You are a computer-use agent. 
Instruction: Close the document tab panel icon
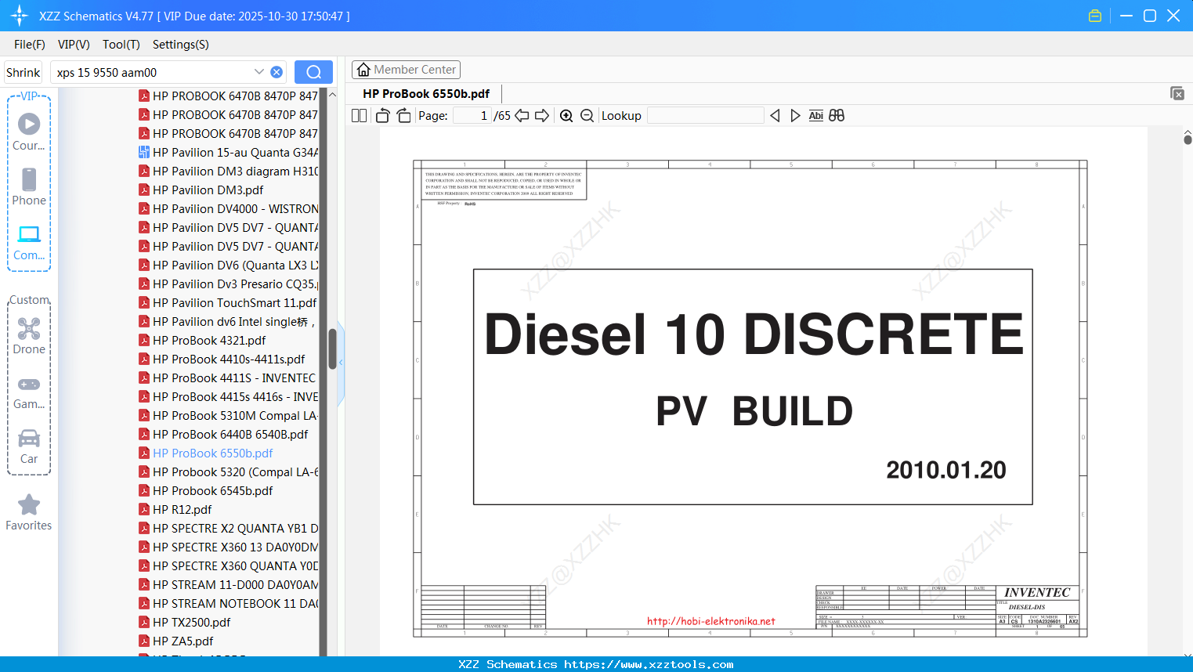[1177, 93]
